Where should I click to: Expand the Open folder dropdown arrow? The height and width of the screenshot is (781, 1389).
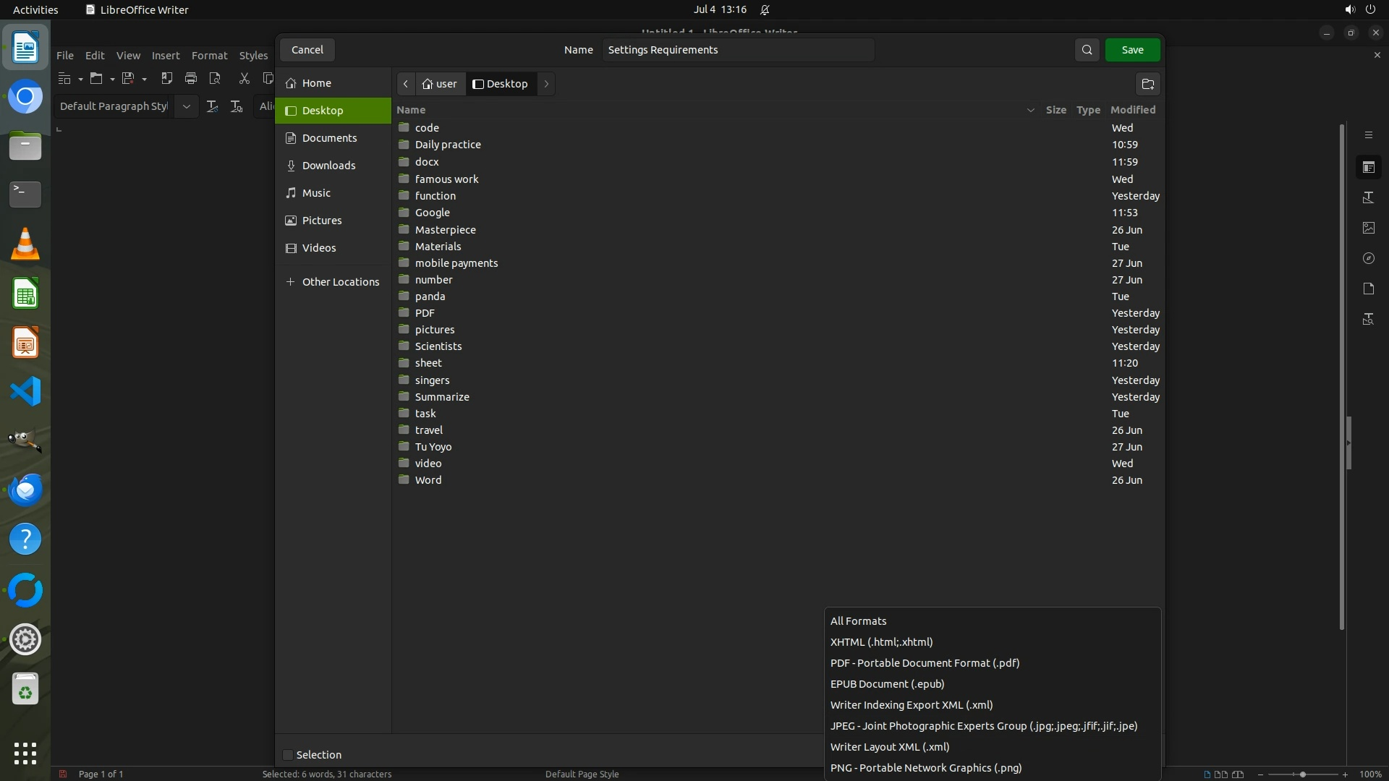click(112, 79)
